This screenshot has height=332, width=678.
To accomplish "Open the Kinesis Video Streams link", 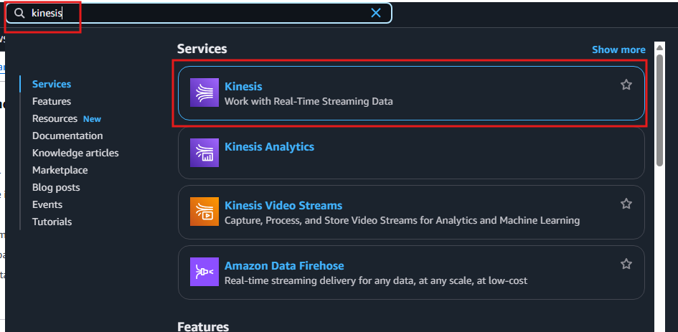I will 283,205.
